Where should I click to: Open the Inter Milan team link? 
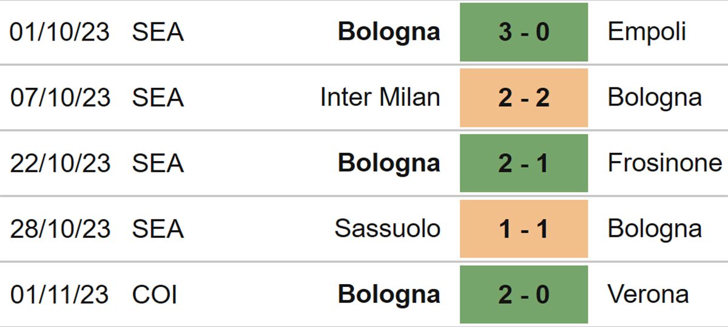[380, 97]
